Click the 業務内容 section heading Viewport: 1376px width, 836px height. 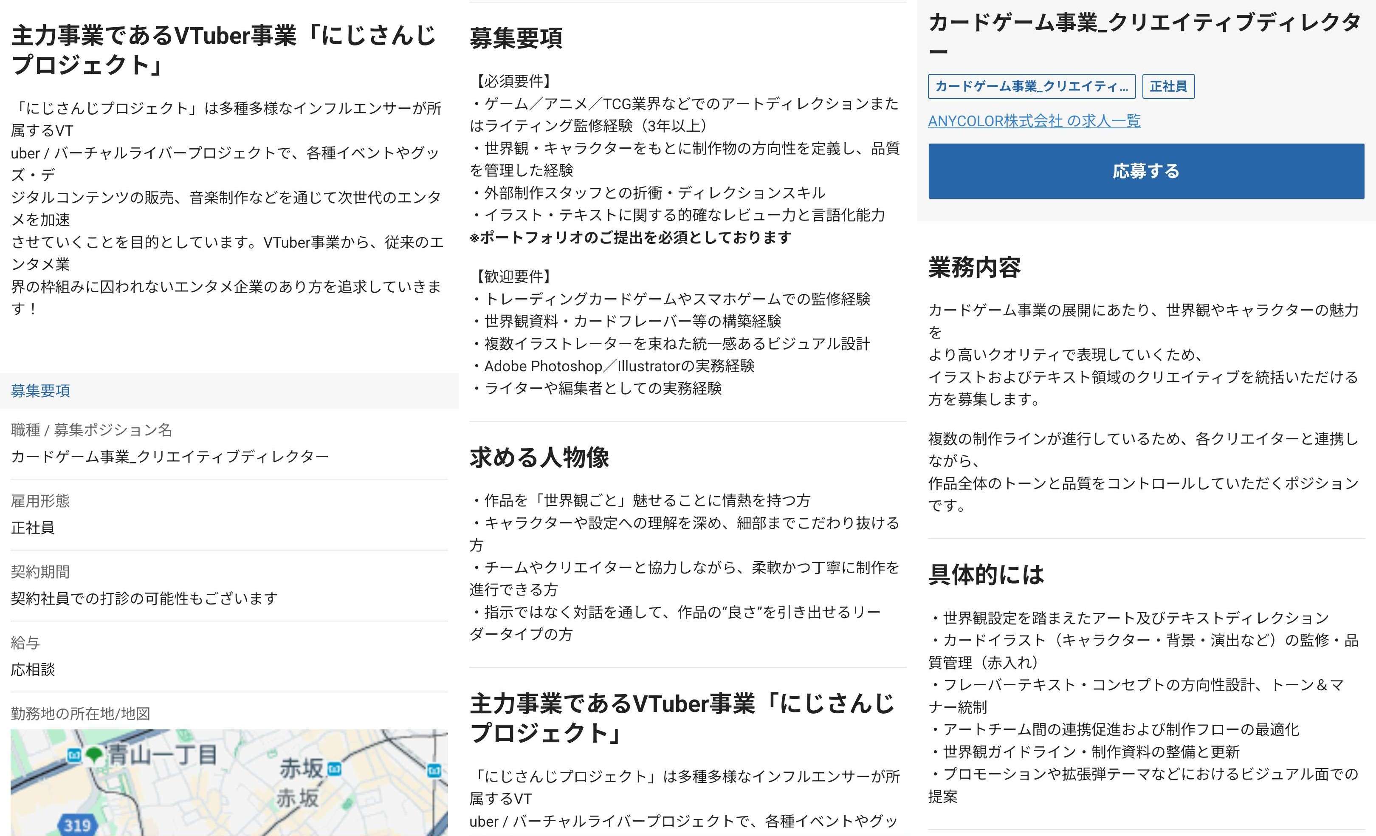click(974, 267)
